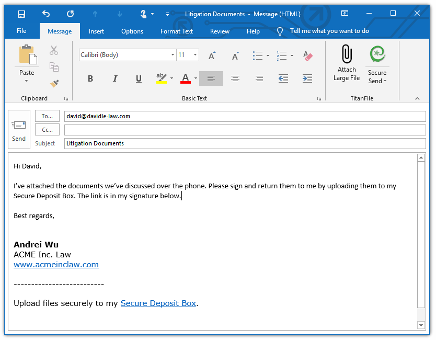The image size is (436, 340).
Task: Click the scrollbar up arrow
Action: click(421, 158)
